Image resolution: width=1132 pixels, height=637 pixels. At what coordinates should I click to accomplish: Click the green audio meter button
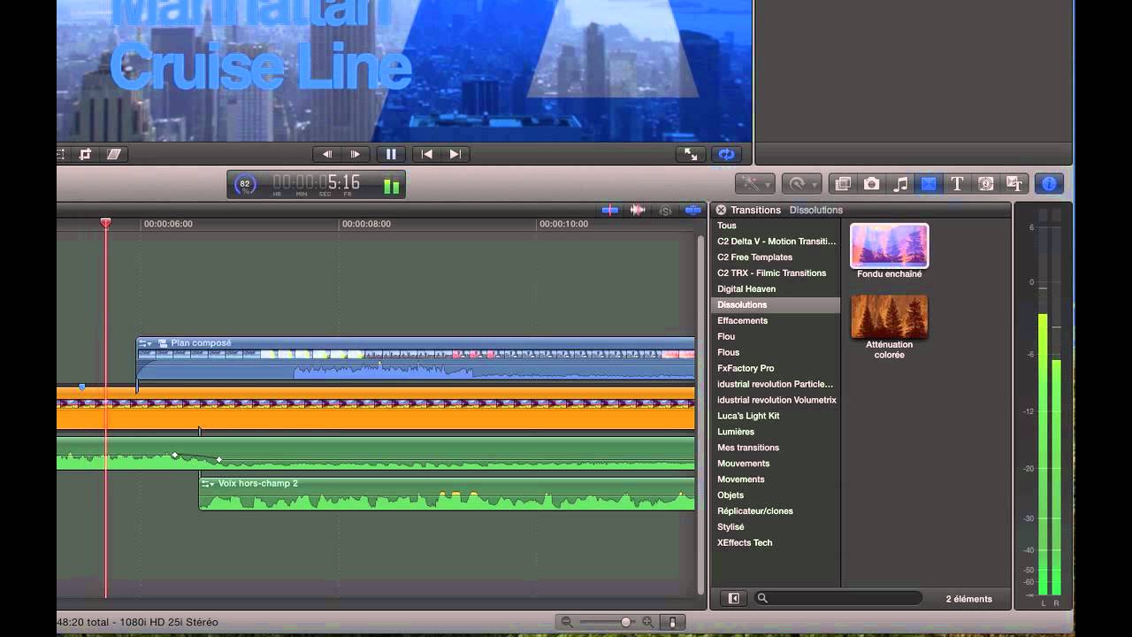(x=392, y=186)
